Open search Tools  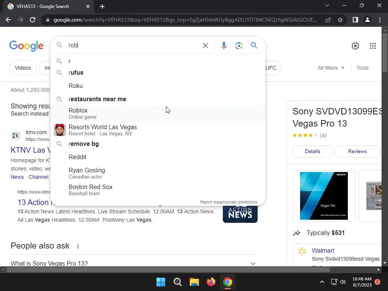tap(362, 68)
